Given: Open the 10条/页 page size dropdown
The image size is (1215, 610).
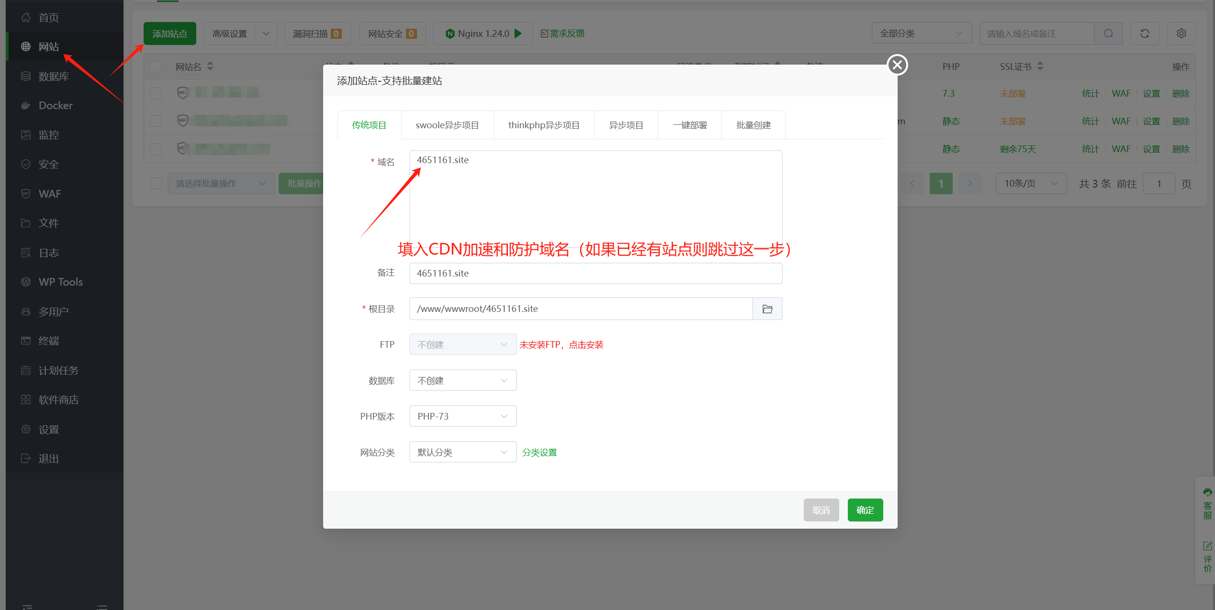Looking at the screenshot, I should coord(1031,183).
